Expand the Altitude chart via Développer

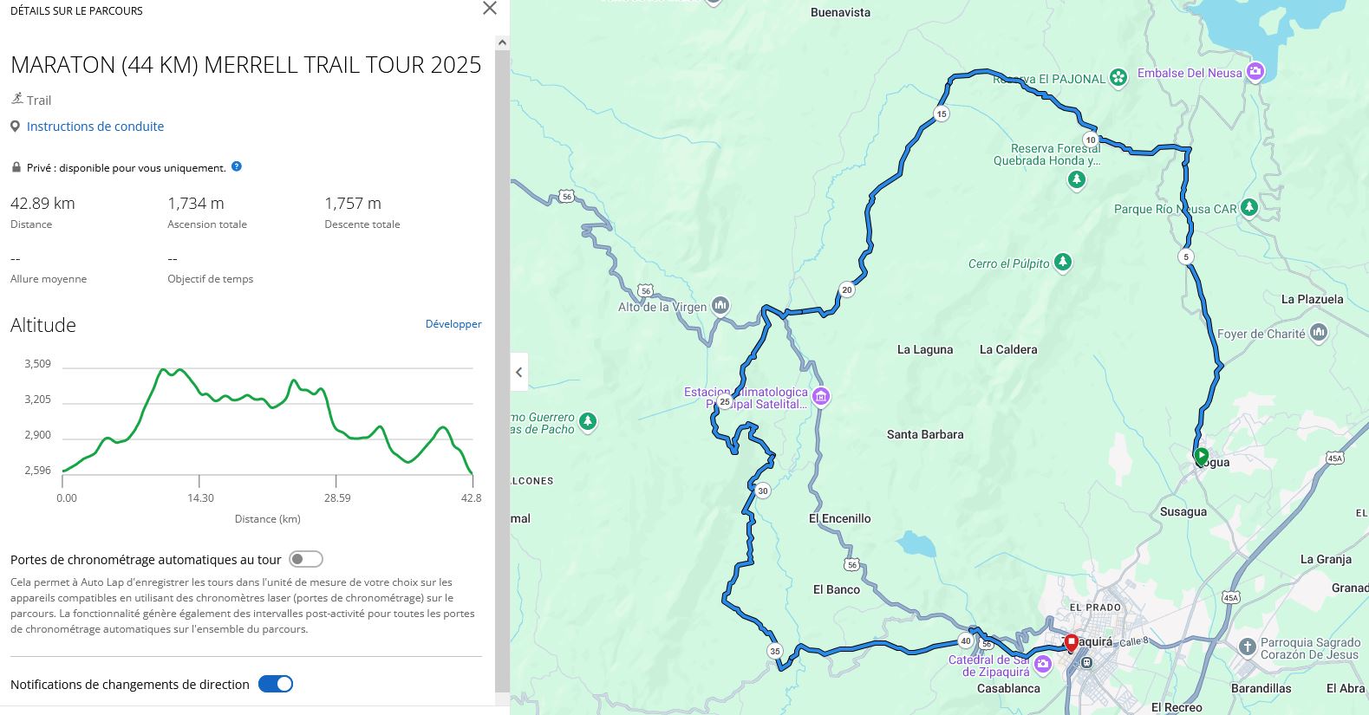(x=453, y=324)
